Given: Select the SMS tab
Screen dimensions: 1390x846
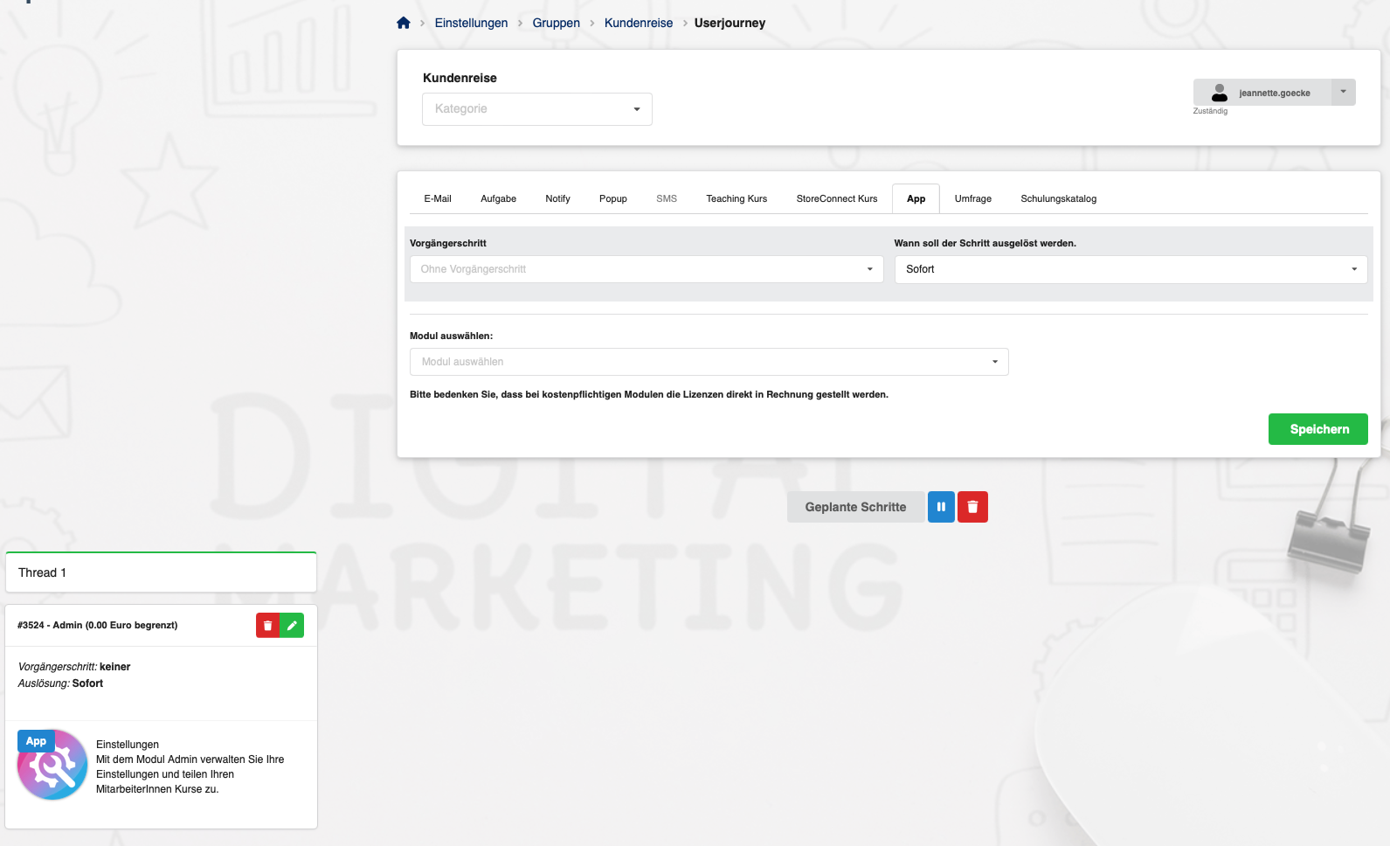Looking at the screenshot, I should tap(667, 198).
